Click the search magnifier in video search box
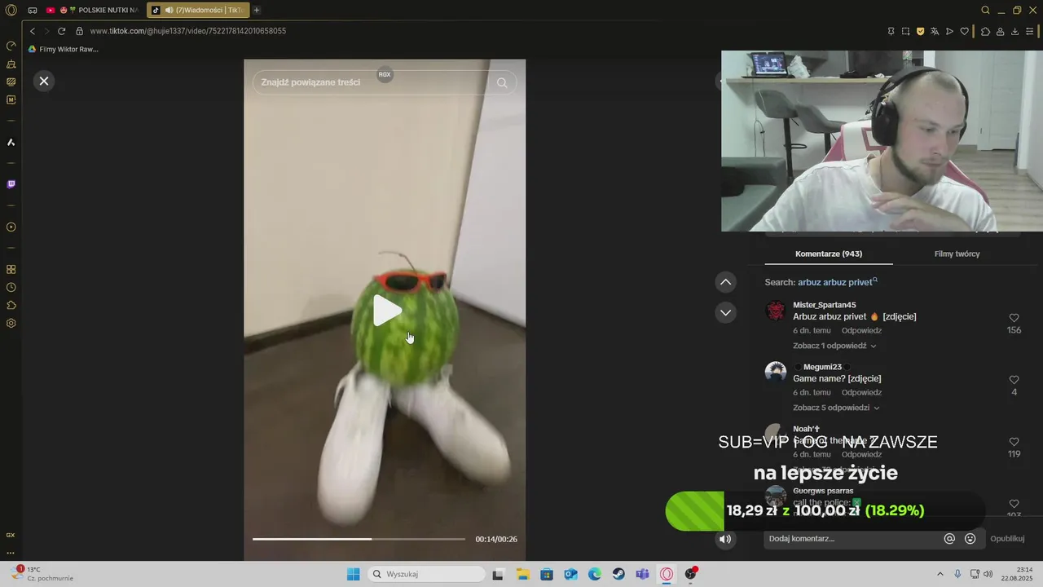The image size is (1043, 587). pos(502,82)
